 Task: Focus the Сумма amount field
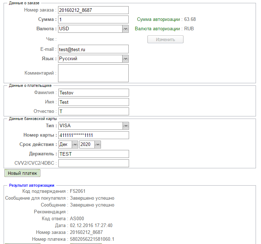pos(93,19)
